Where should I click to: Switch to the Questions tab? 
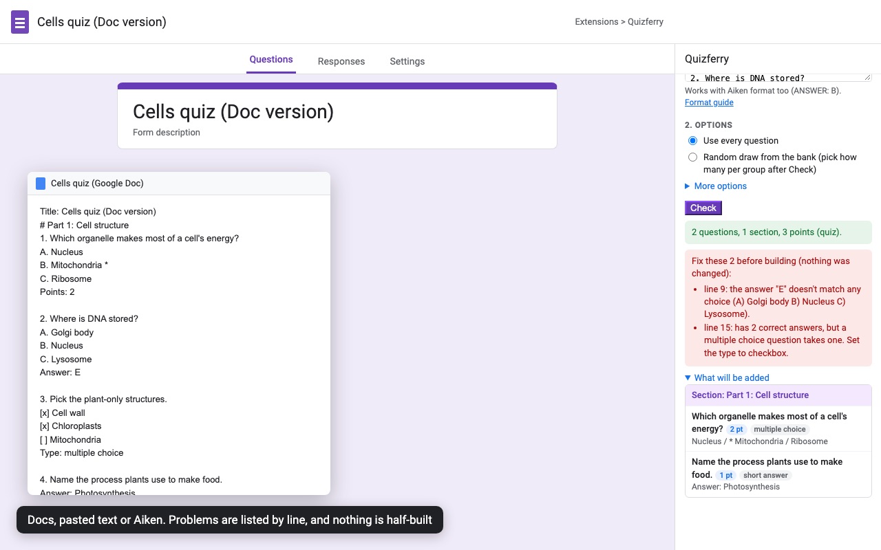(x=271, y=60)
